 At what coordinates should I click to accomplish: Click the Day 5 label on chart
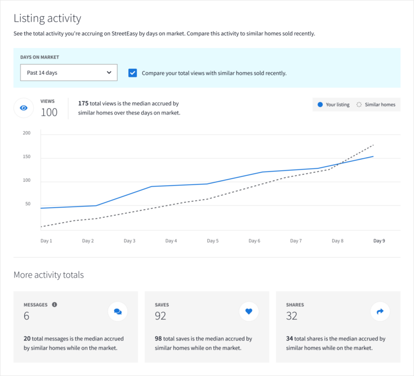(x=213, y=241)
